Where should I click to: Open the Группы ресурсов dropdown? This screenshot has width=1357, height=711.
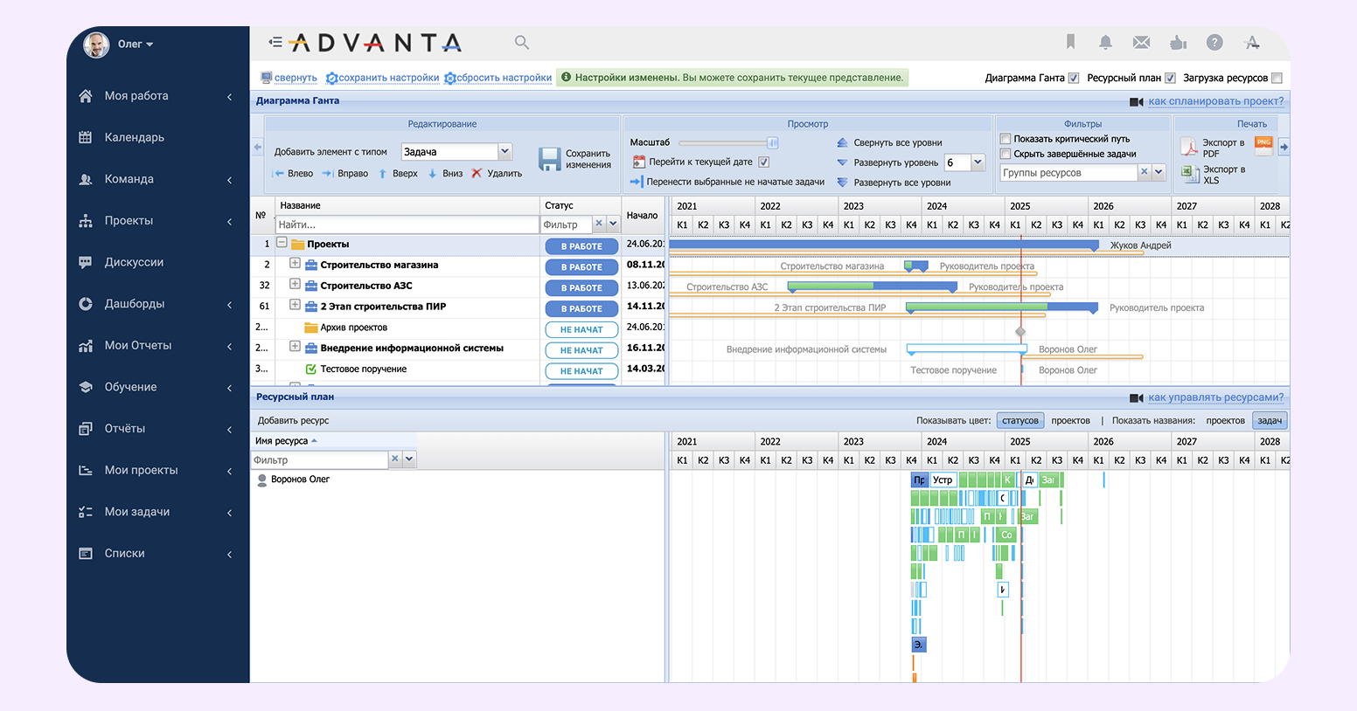[x=1159, y=172]
